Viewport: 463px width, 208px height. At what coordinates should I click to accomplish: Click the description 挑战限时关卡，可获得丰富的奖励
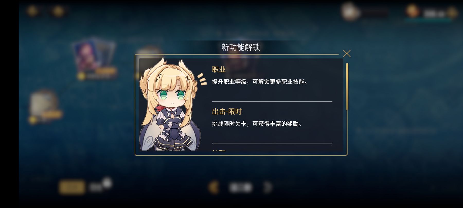257,124
